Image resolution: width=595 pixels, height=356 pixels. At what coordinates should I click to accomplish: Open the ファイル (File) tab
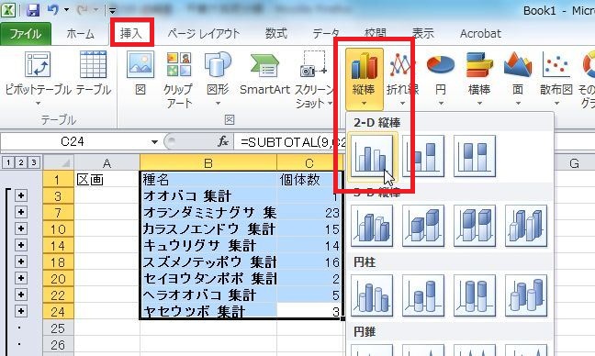tap(26, 34)
